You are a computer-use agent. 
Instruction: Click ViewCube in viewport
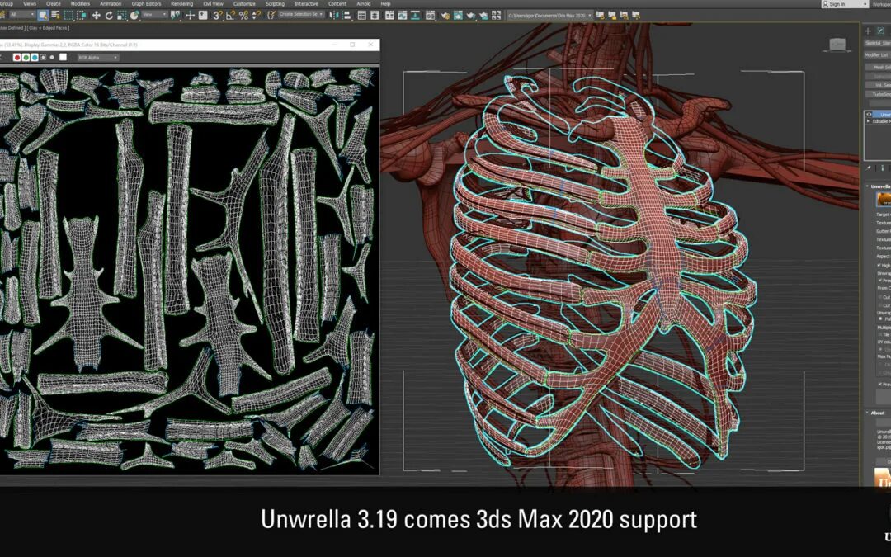(x=837, y=45)
